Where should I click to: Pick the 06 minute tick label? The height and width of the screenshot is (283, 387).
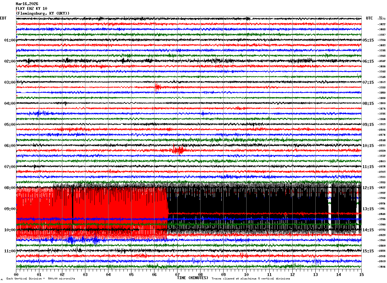coord(154,275)
